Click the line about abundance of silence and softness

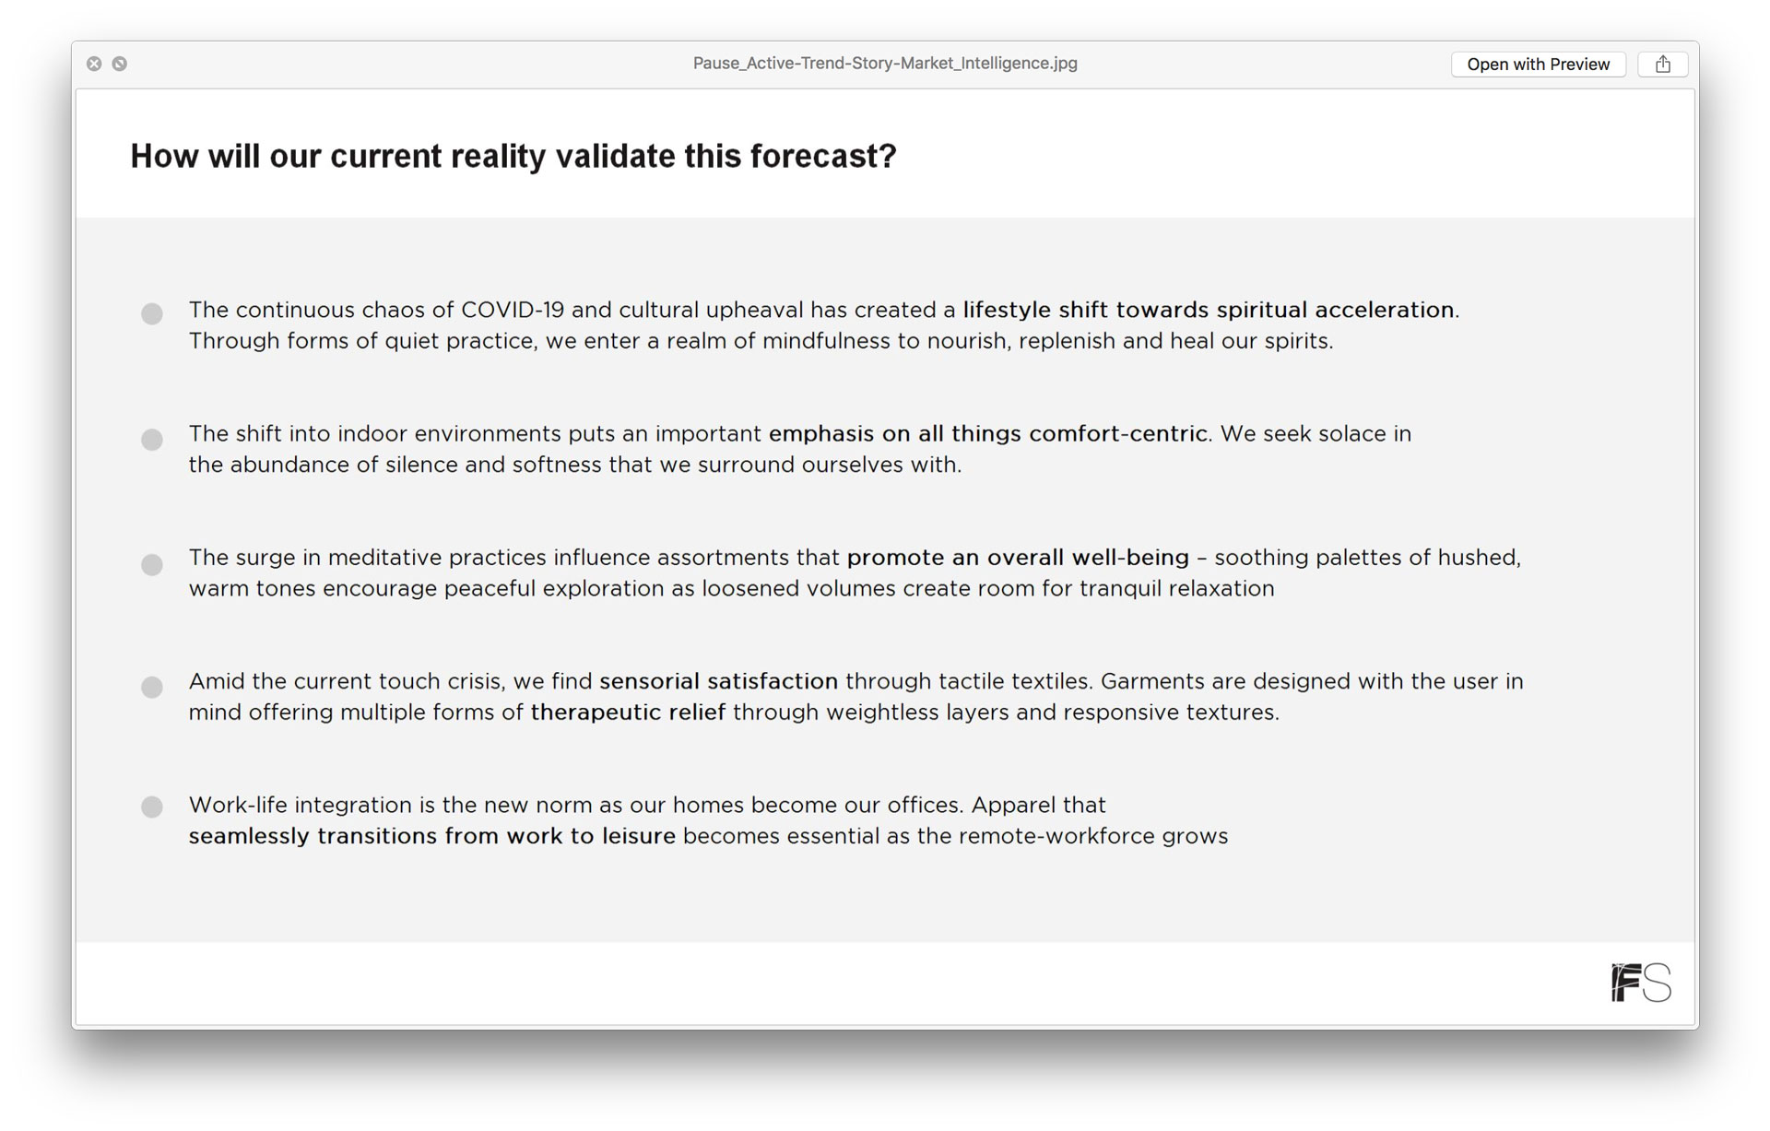(x=575, y=465)
